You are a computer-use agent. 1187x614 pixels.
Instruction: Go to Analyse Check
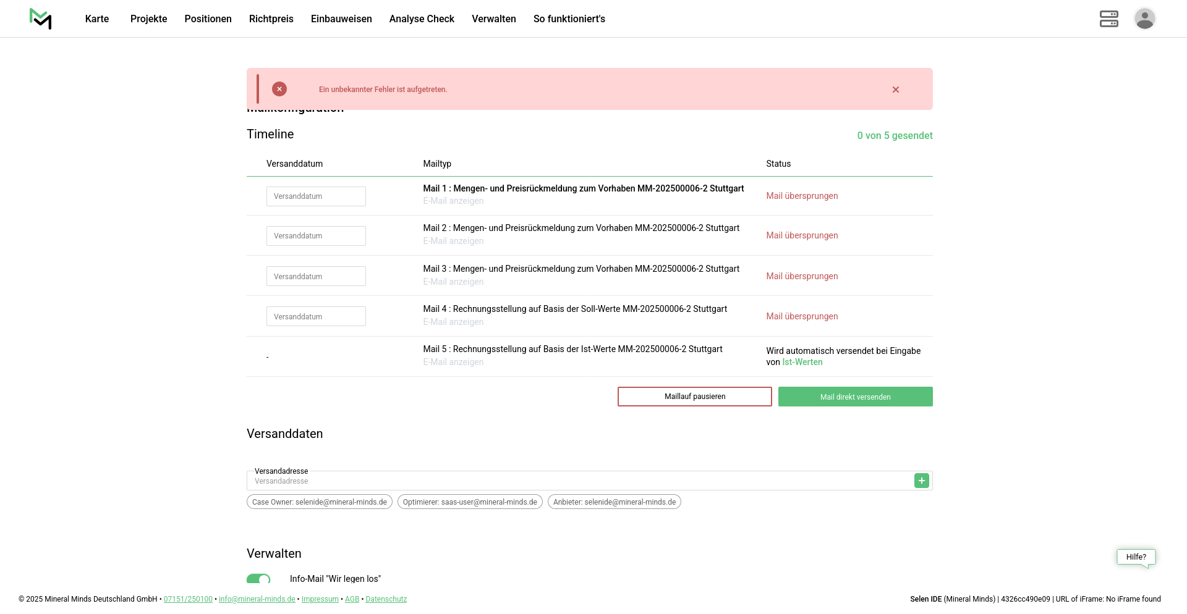click(x=422, y=19)
